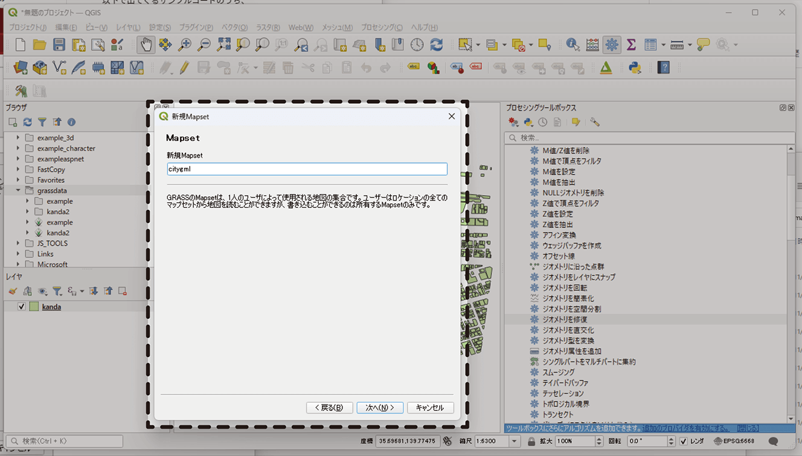Screen dimensions: 802x456
Task: Refresh the Browser panel
Action: click(27, 122)
